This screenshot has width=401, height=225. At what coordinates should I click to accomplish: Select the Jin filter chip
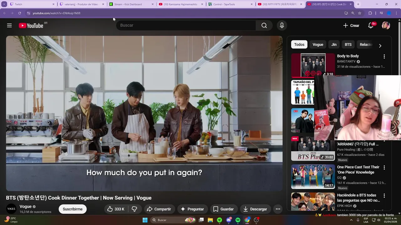(x=334, y=44)
